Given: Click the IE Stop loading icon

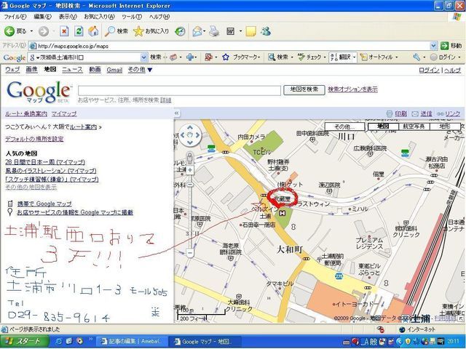Looking at the screenshot, I should coord(65,31).
